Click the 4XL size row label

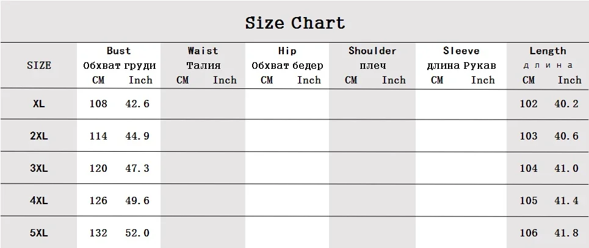(38, 200)
